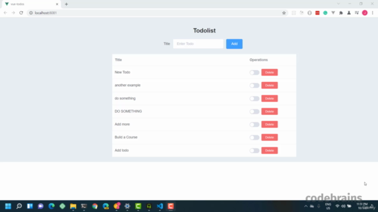Click the Build a Course title text

126,137
